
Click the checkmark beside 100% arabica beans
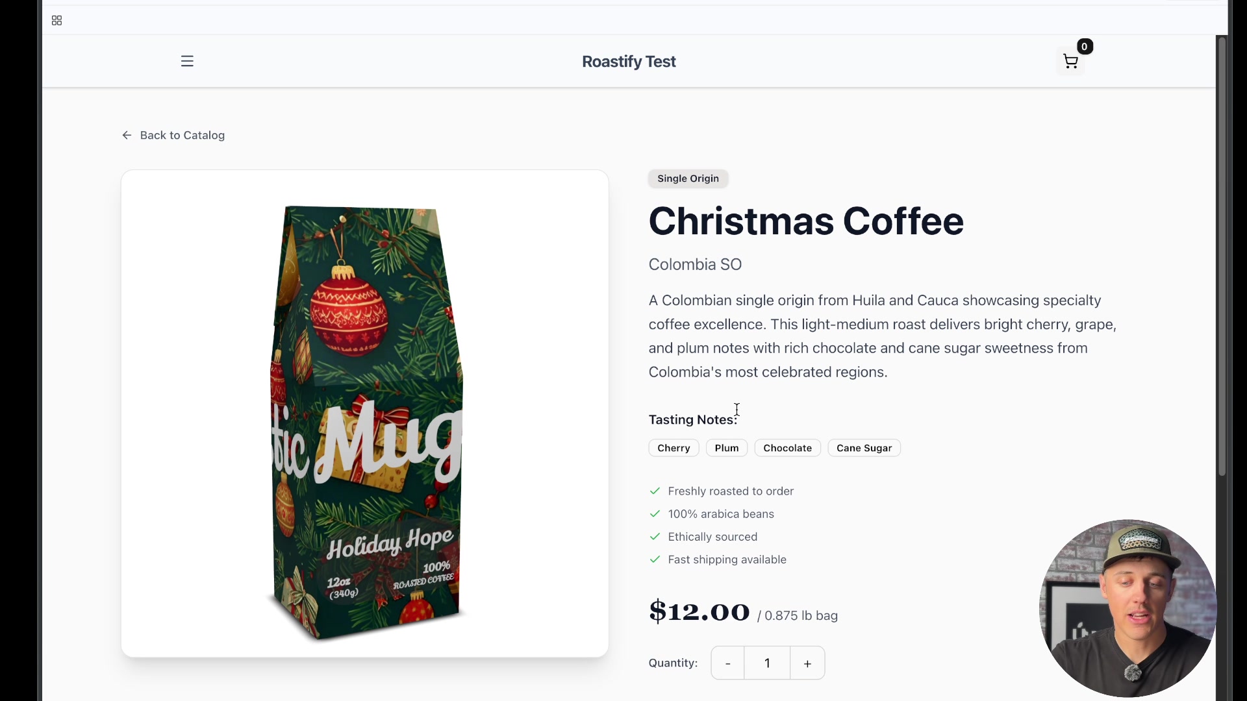(655, 514)
